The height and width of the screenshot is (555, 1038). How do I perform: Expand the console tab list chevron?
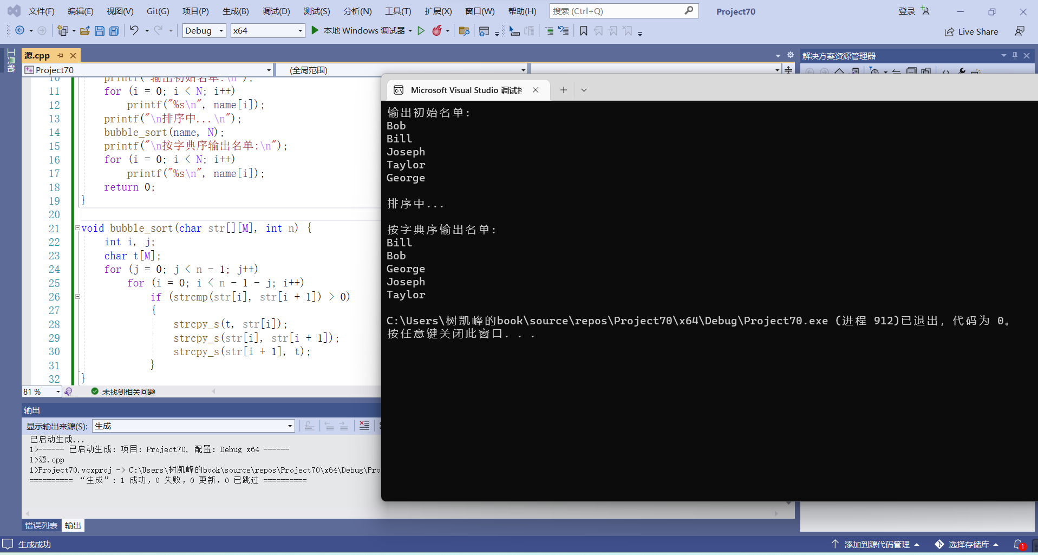pyautogui.click(x=584, y=90)
